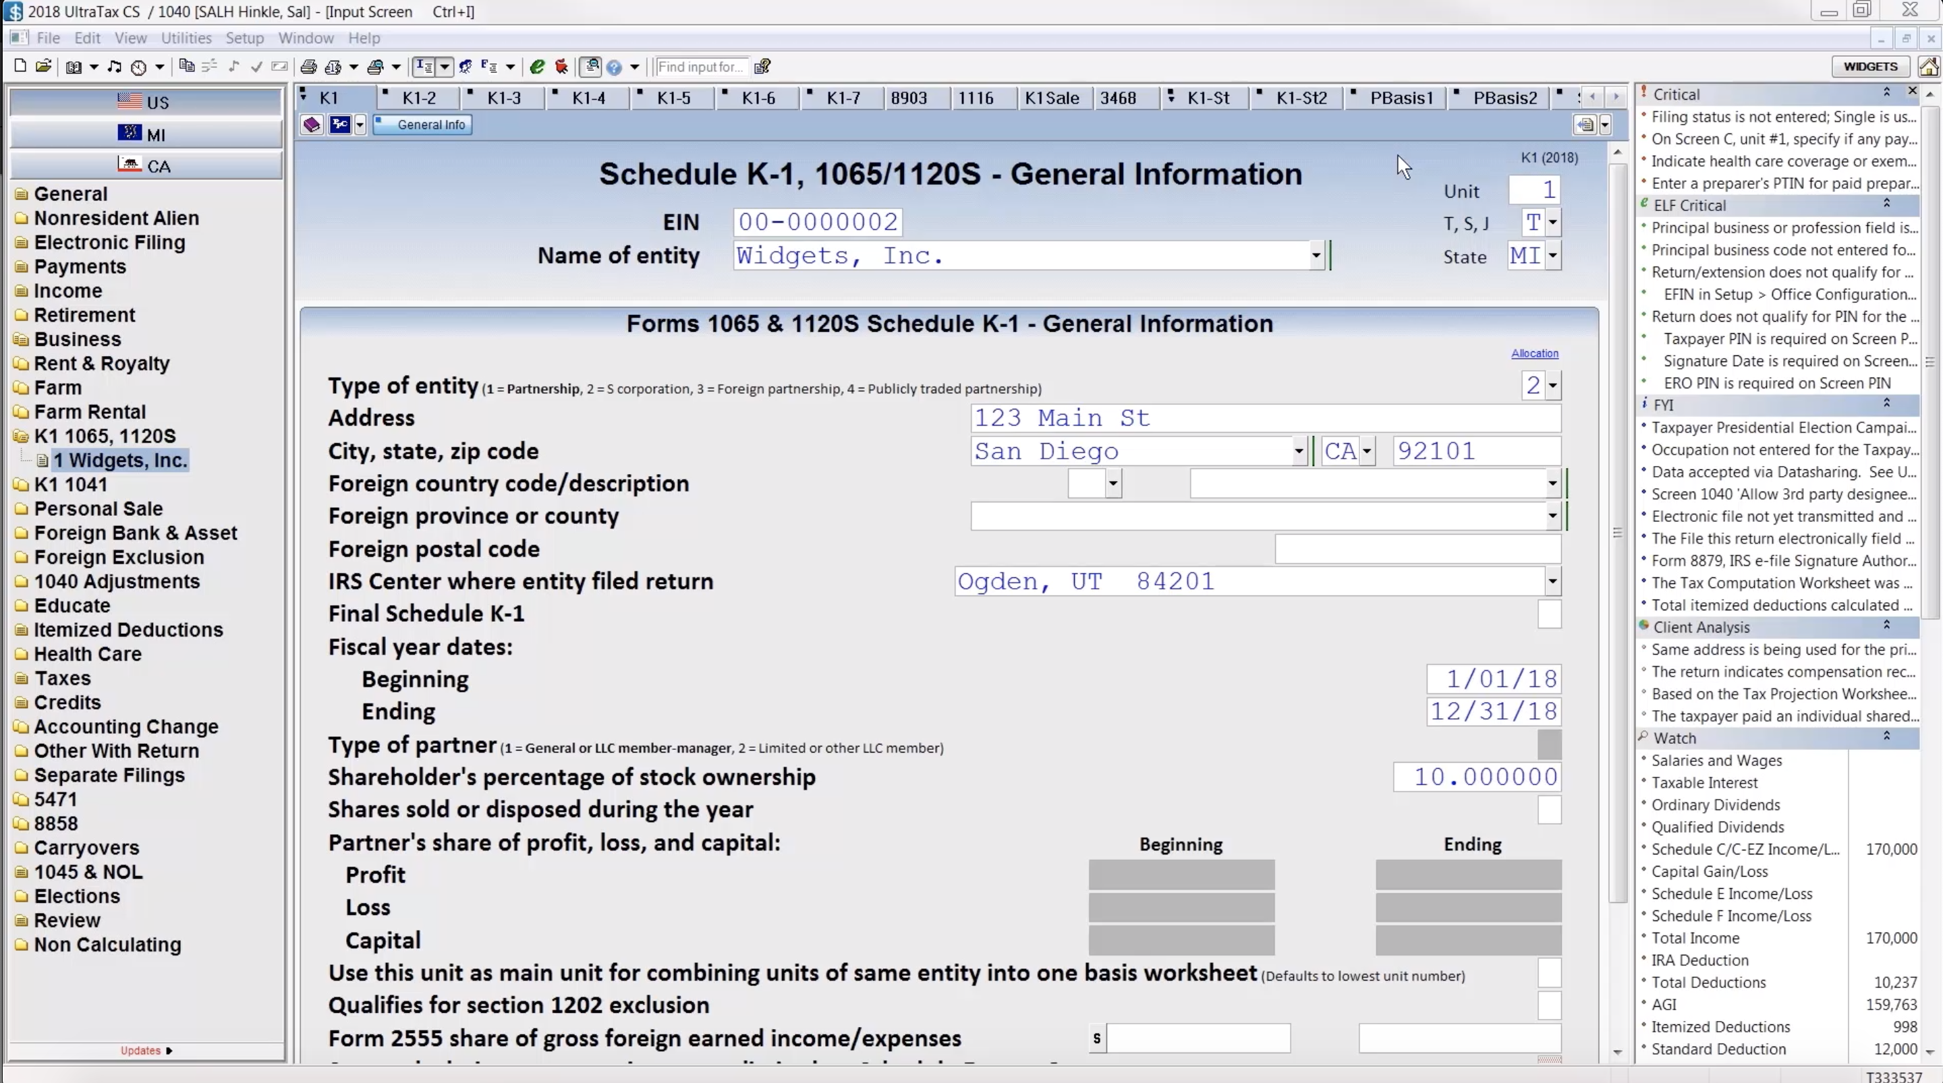Click the Find input for search field

tap(701, 67)
